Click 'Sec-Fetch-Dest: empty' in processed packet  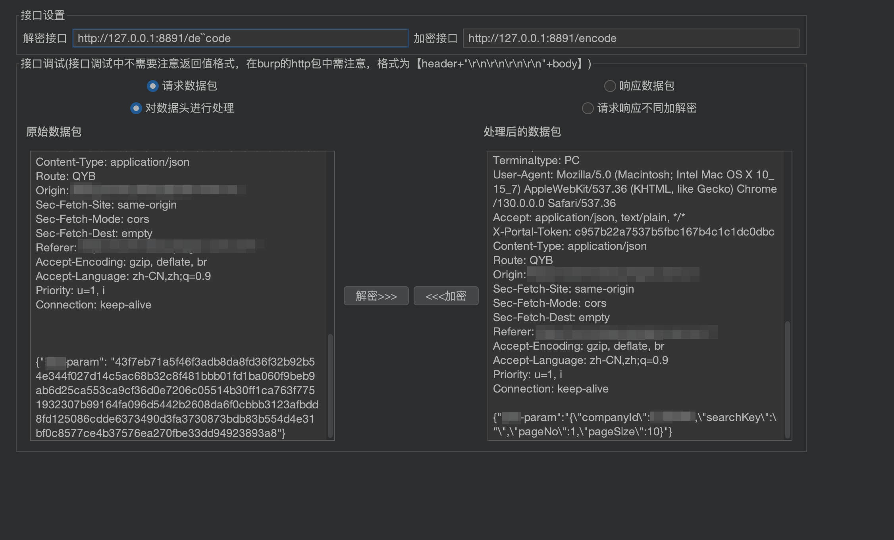(x=551, y=317)
